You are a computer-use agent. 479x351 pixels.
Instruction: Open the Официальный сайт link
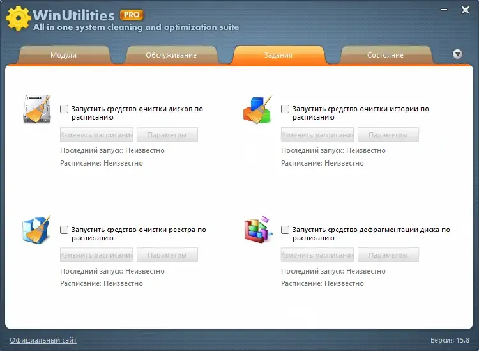click(x=43, y=340)
